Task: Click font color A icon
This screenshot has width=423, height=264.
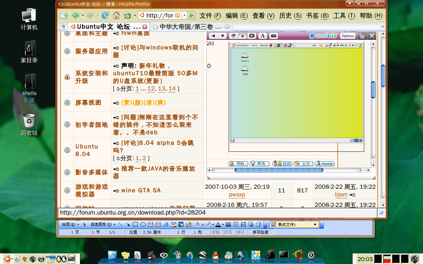Action: (218, 224)
